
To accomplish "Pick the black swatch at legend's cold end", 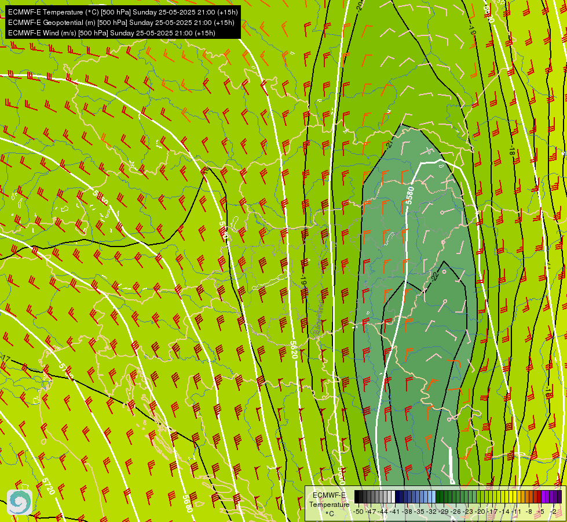I will pos(357,496).
